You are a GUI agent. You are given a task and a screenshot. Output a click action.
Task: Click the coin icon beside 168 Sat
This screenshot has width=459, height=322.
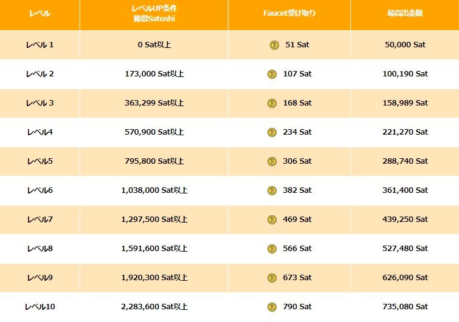[x=272, y=103]
